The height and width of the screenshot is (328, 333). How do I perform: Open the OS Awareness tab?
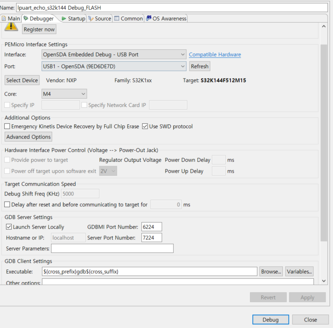(x=166, y=19)
